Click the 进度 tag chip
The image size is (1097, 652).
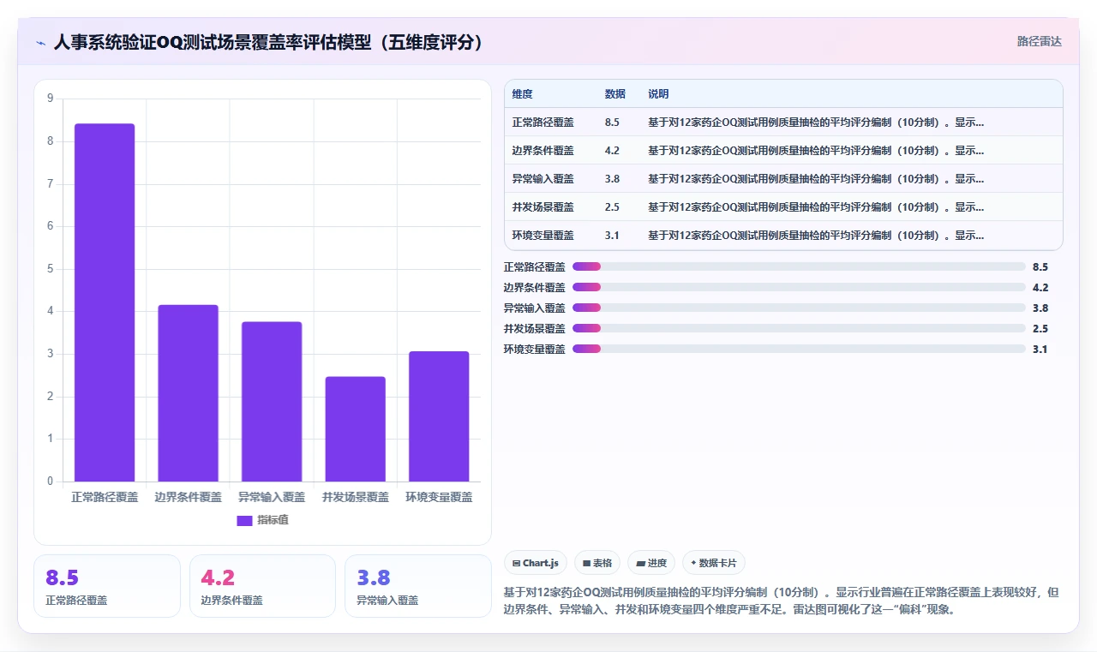pos(651,563)
